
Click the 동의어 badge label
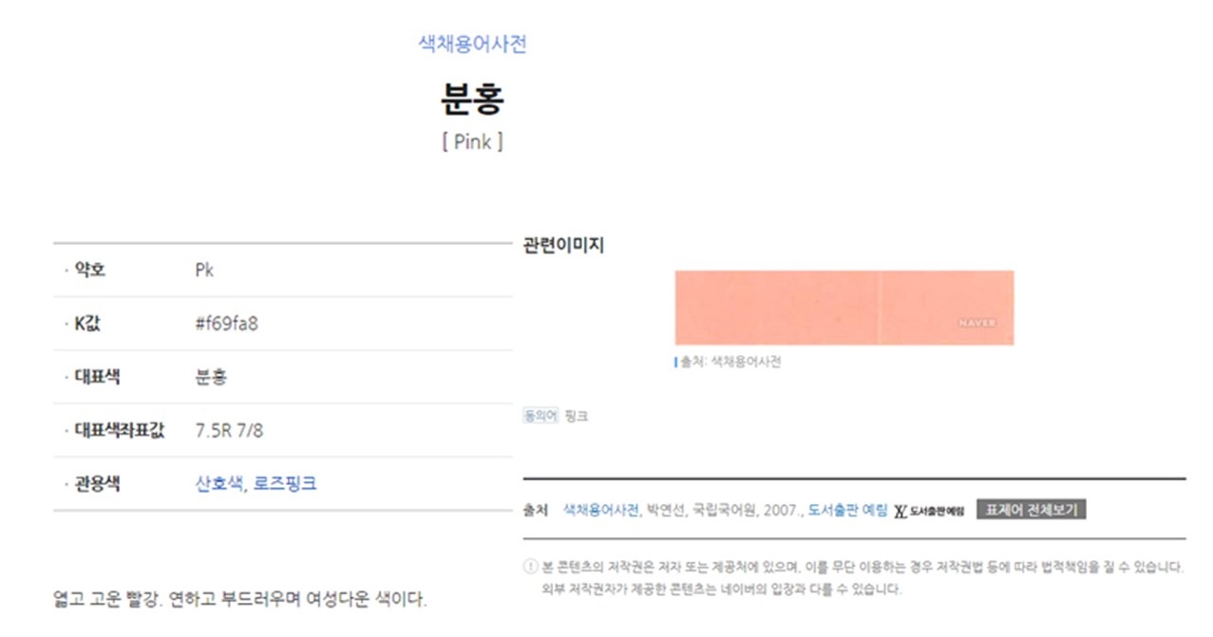click(540, 416)
